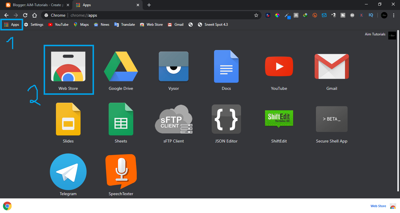Screen dimensions: 400x213
Task: Close the Apps tab
Action: point(137,5)
